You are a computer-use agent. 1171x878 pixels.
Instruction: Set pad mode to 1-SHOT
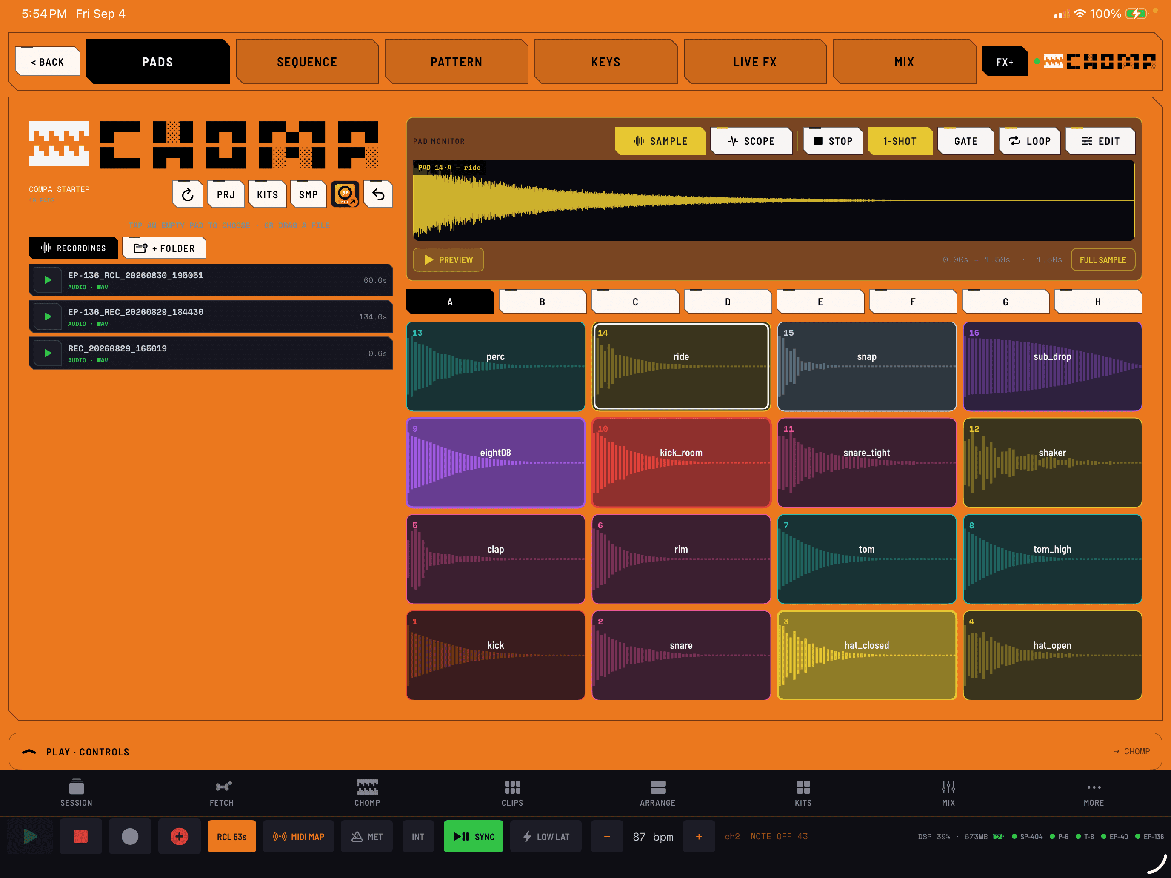900,141
